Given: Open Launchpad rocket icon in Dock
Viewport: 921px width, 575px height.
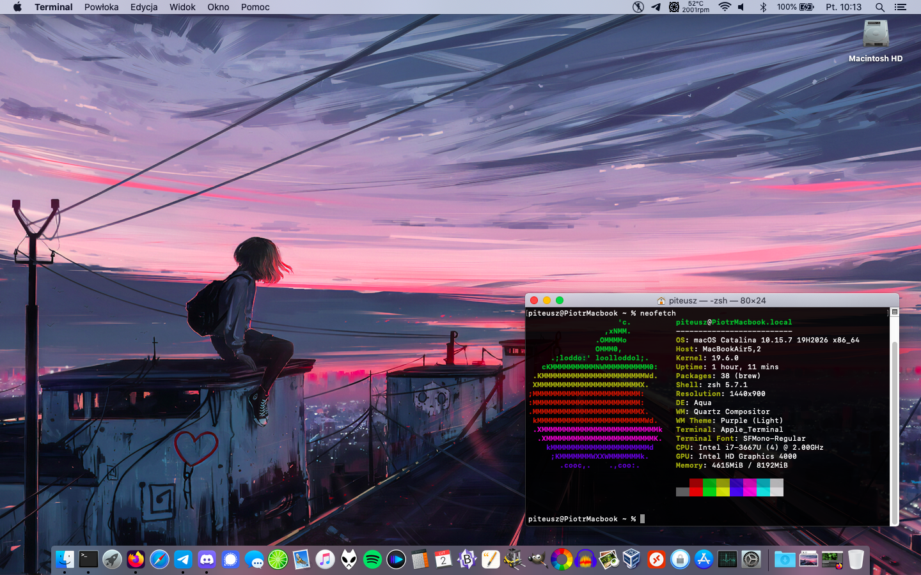Looking at the screenshot, I should (x=112, y=560).
